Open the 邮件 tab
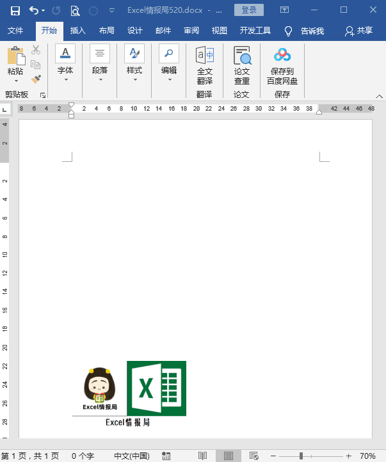This screenshot has height=462, width=386. tap(163, 30)
